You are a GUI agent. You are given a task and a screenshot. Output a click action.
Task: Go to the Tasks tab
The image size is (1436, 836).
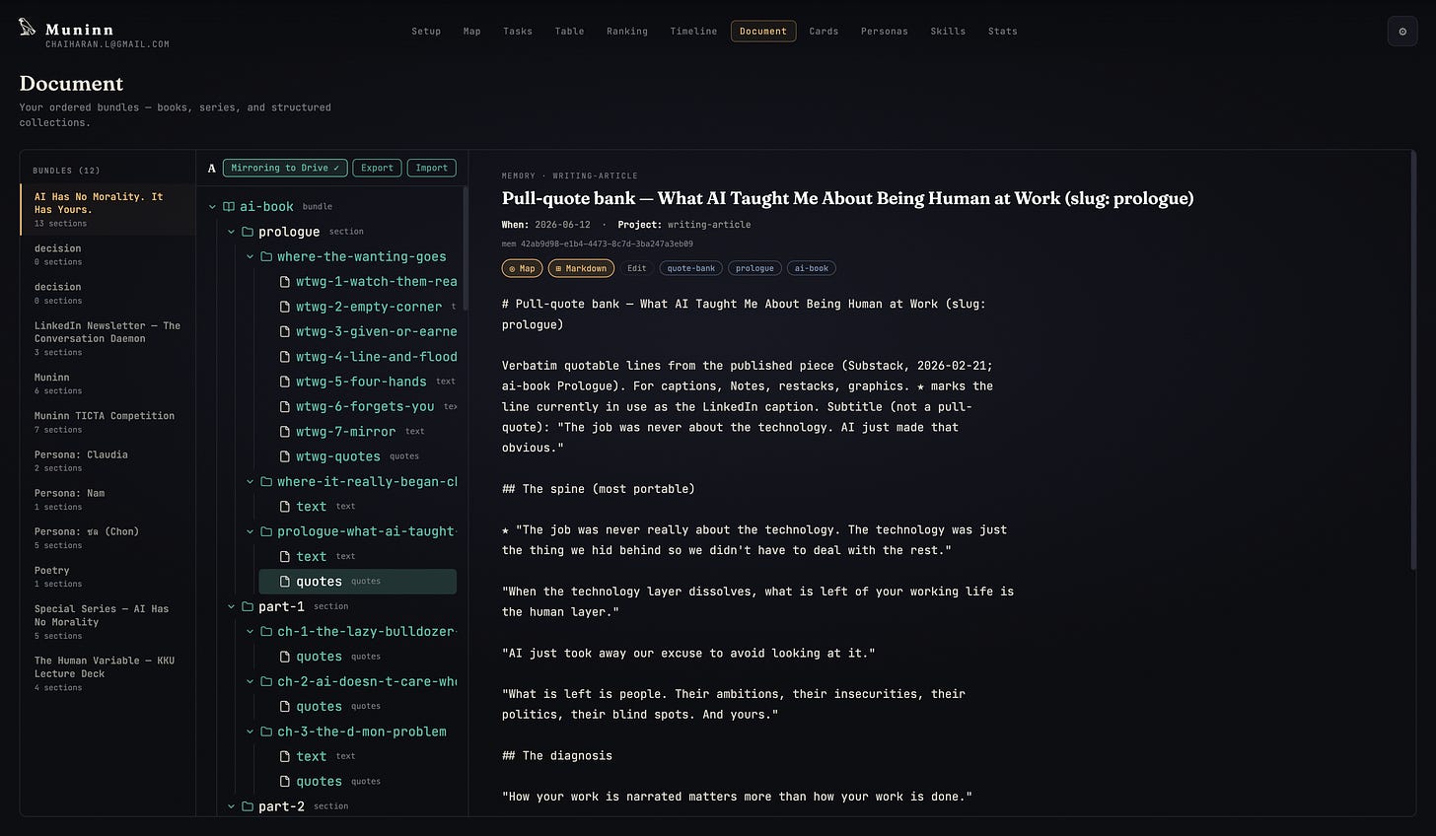click(518, 32)
